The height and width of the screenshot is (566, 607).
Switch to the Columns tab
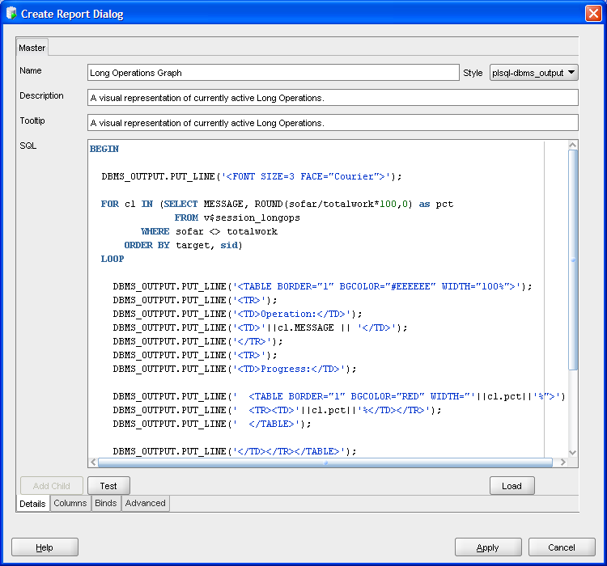click(x=70, y=503)
